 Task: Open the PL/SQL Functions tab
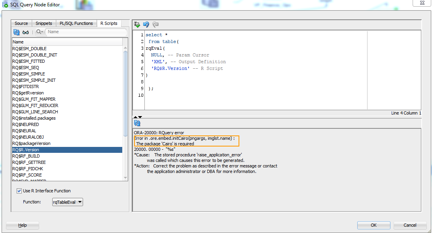point(76,23)
